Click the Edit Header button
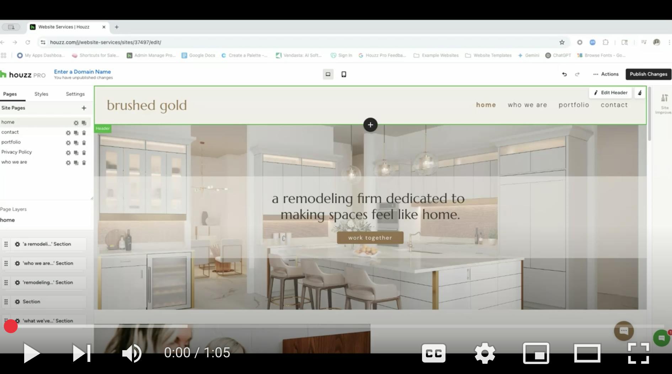Image resolution: width=672 pixels, height=374 pixels. (610, 93)
